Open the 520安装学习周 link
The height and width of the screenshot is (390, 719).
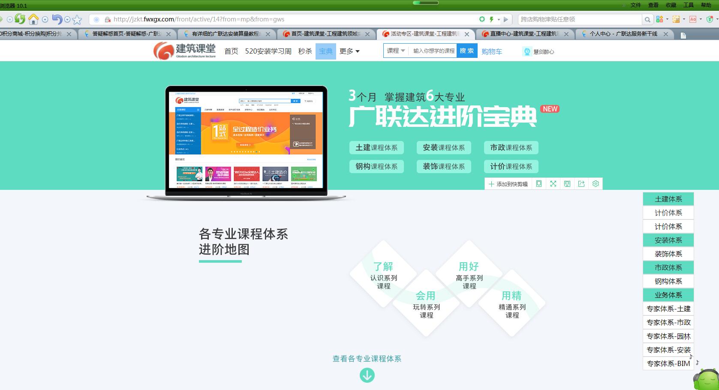point(268,51)
